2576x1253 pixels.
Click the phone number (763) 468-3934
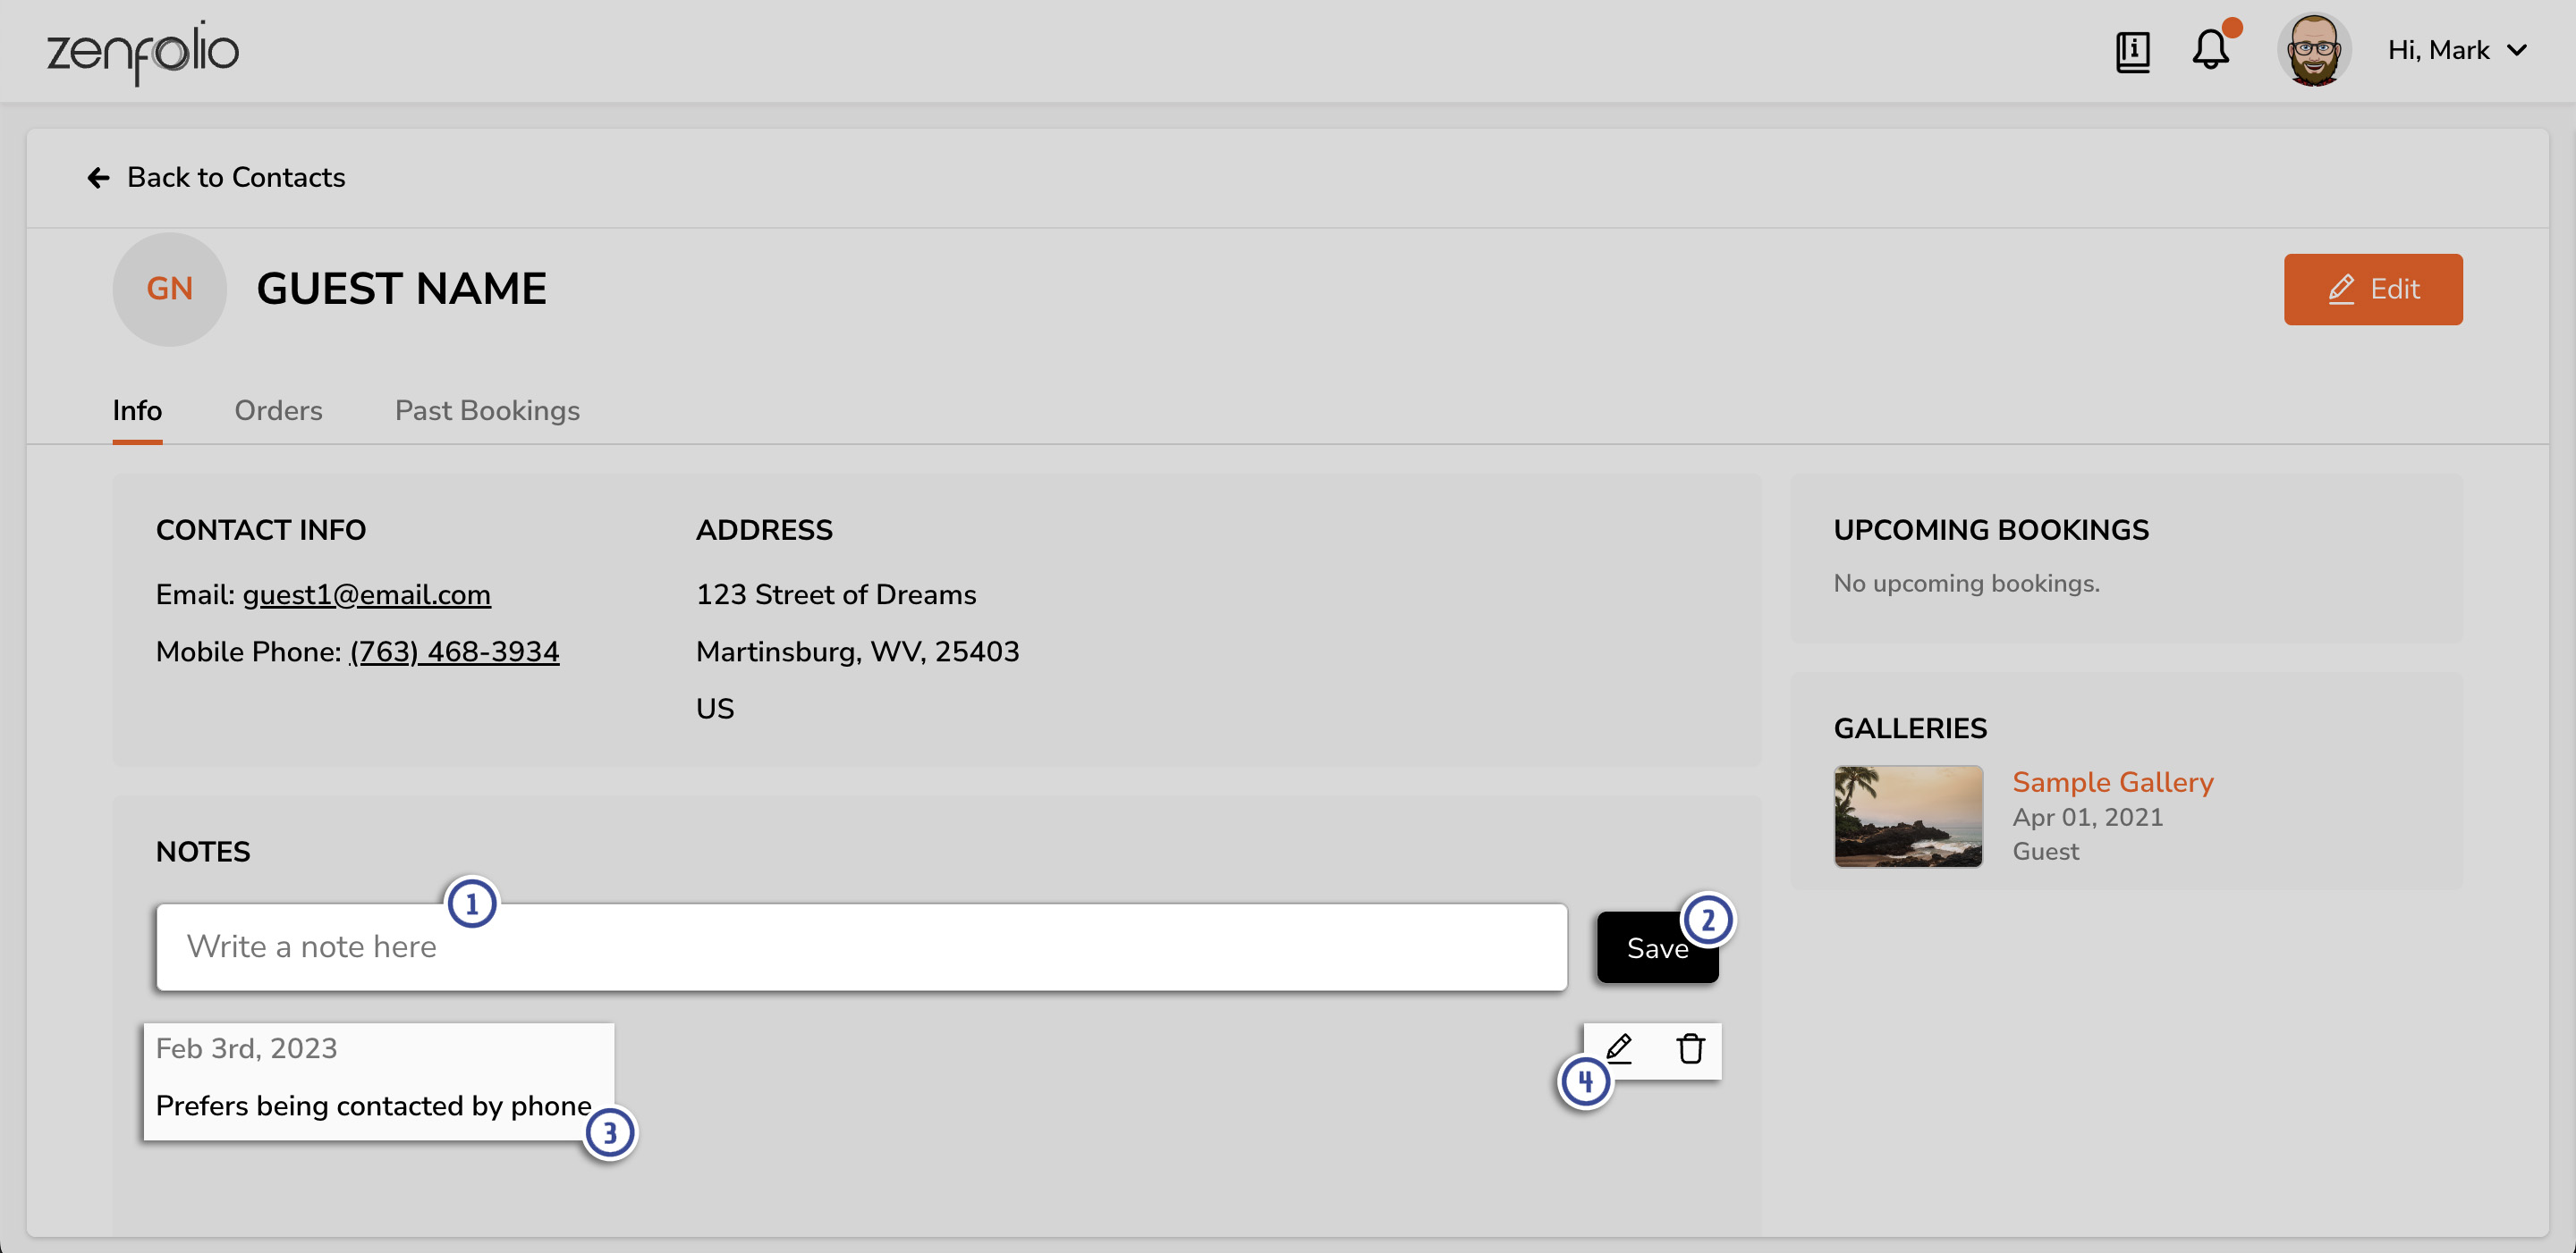(453, 652)
